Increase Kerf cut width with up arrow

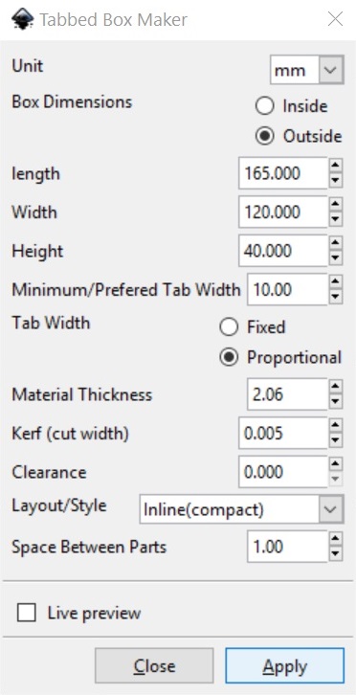tap(337, 426)
